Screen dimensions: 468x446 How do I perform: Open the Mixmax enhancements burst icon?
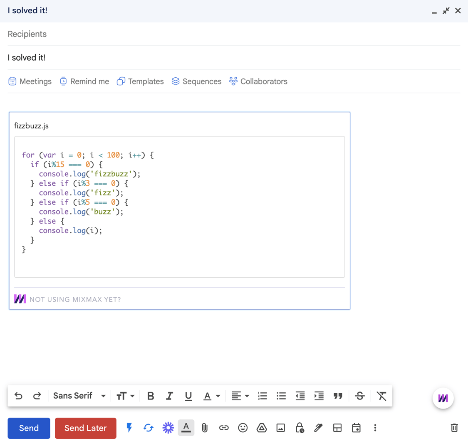(168, 428)
